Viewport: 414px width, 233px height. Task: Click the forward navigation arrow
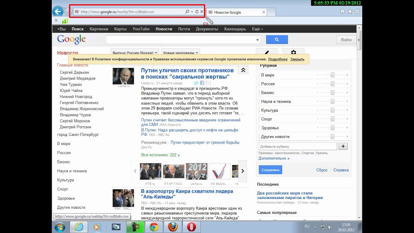tap(67, 12)
